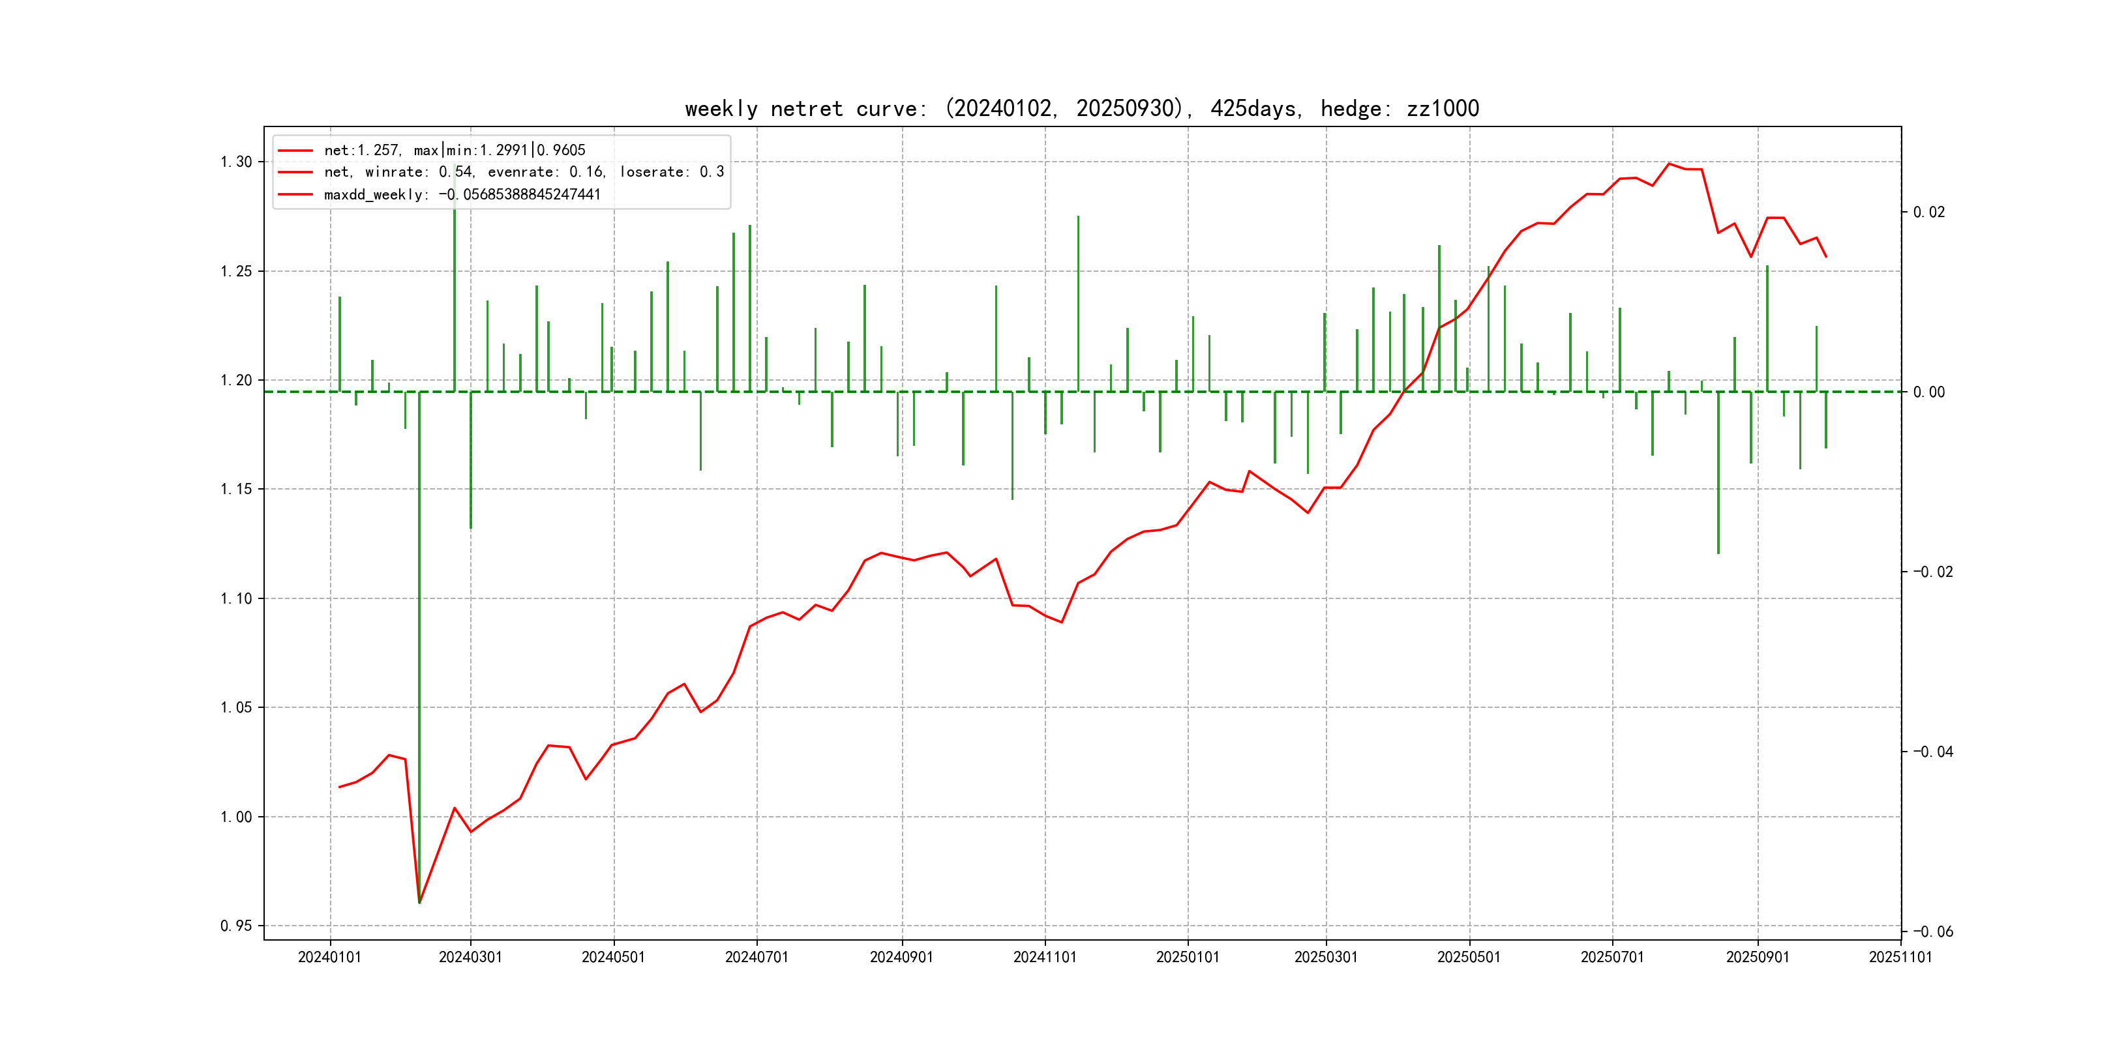2113x1056 pixels.
Task: Click the maxdd_weekly legend entry
Action: pyautogui.click(x=462, y=195)
